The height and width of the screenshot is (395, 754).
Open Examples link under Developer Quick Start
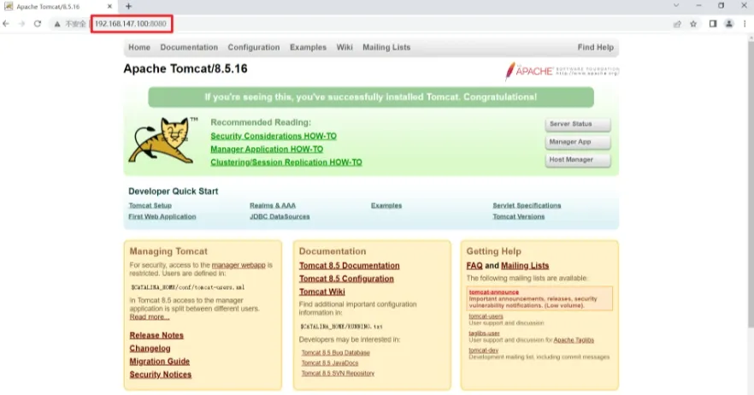click(386, 205)
